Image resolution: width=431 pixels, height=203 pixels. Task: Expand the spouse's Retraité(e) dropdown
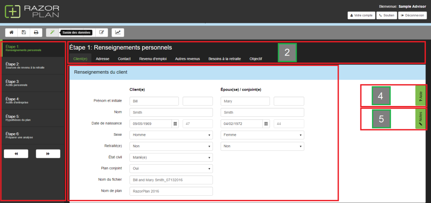point(262,147)
